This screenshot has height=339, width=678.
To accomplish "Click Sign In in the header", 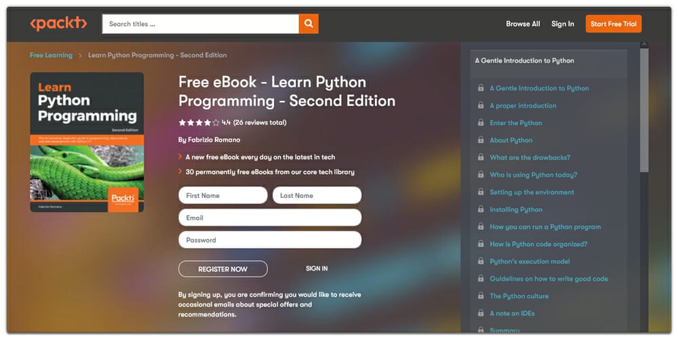I will 563,24.
